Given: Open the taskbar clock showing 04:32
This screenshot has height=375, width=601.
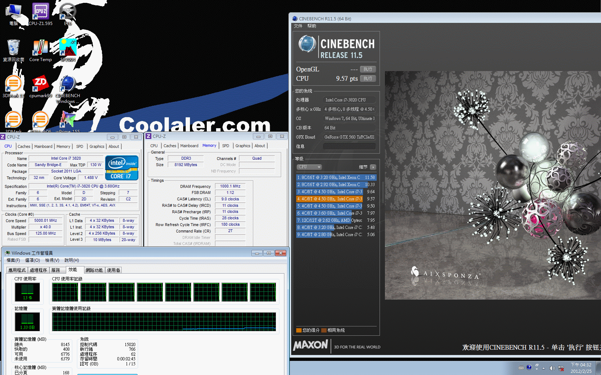Looking at the screenshot, I should pos(581,368).
